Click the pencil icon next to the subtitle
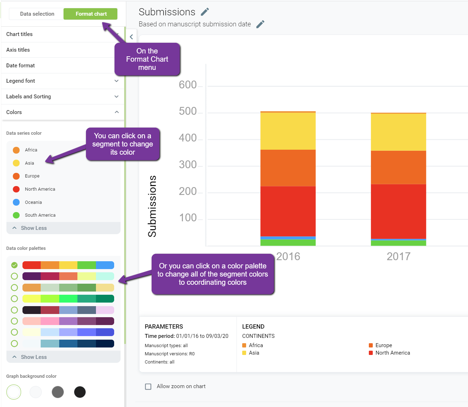This screenshot has height=407, width=468. pyautogui.click(x=260, y=24)
